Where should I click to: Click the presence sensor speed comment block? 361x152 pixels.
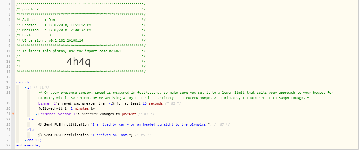pyautogui.click(x=186, y=95)
